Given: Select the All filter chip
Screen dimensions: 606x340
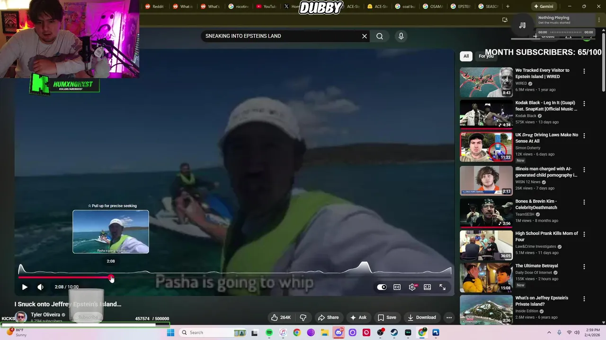Looking at the screenshot, I should [x=466, y=56].
